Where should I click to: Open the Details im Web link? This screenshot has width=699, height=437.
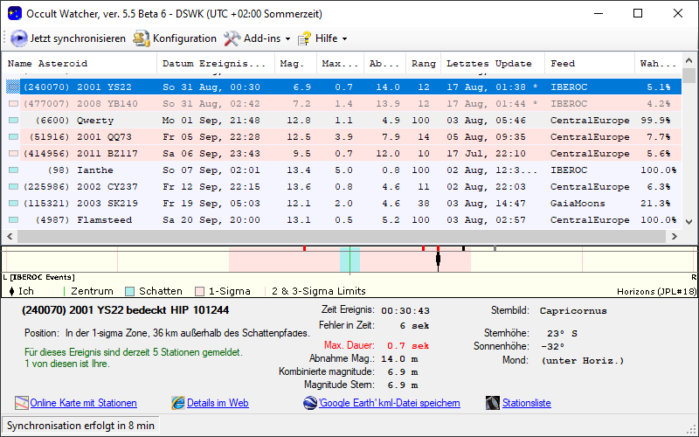pyautogui.click(x=218, y=403)
